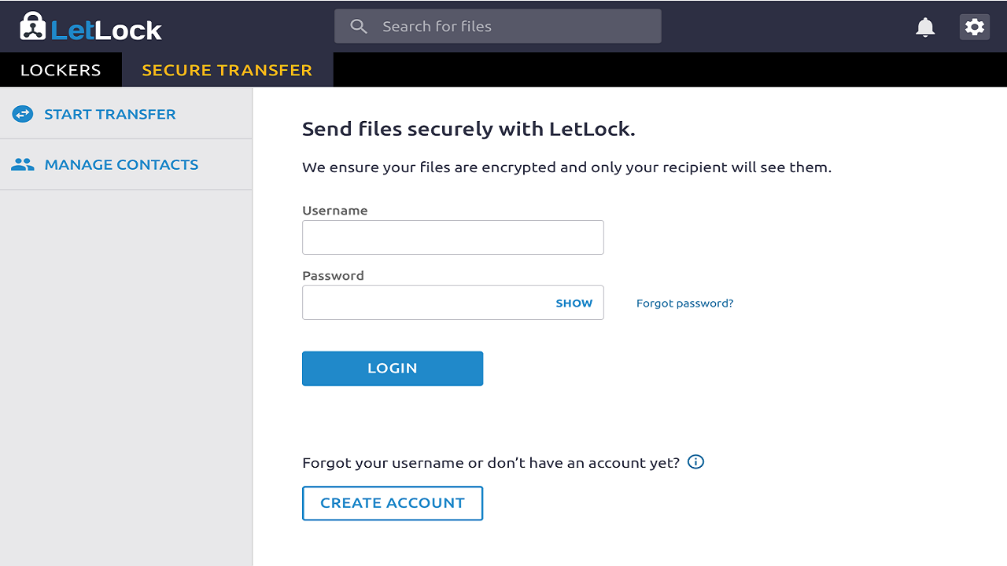The width and height of the screenshot is (1007, 566).
Task: Click the LetLock wordmark text
Action: pyautogui.click(x=106, y=30)
